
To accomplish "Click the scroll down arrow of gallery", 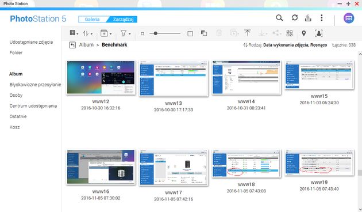I will (360, 210).
